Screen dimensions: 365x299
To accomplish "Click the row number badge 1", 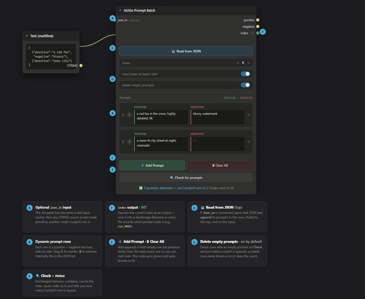I will click(x=129, y=115).
